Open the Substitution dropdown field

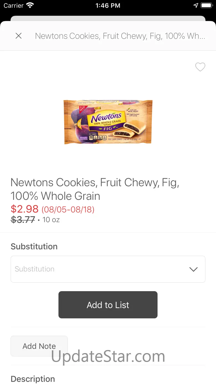[100, 269]
